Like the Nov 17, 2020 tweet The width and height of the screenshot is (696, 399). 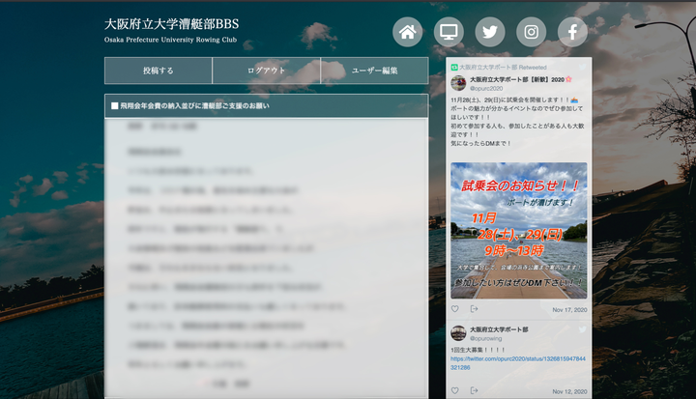pos(455,309)
